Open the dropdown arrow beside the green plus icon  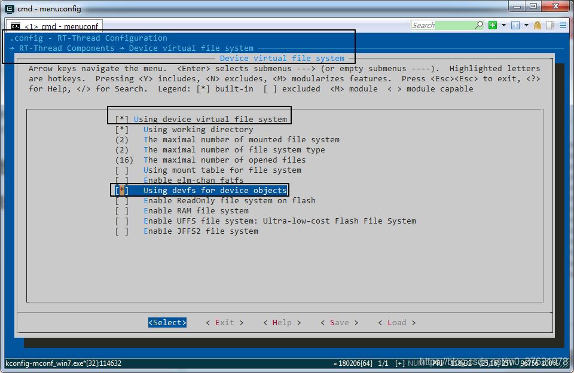pyautogui.click(x=503, y=25)
